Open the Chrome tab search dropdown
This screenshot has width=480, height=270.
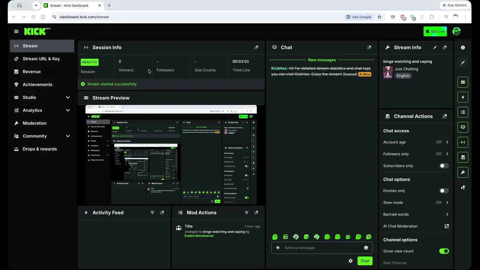[36, 6]
